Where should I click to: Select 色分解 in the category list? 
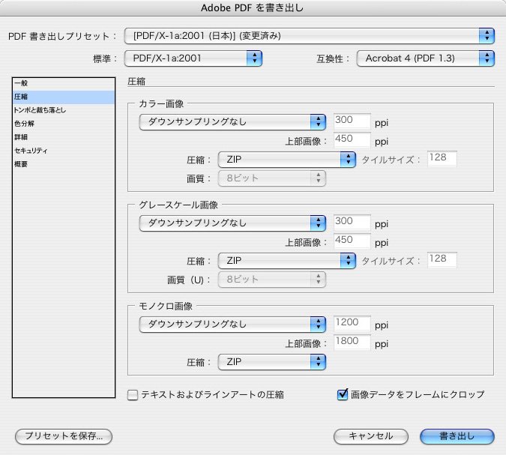(64, 124)
